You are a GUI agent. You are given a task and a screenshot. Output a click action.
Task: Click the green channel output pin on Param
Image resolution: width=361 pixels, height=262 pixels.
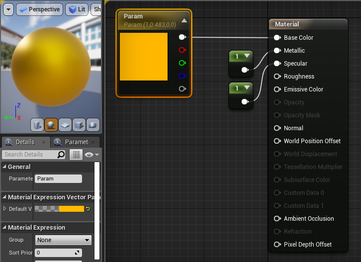tap(182, 63)
